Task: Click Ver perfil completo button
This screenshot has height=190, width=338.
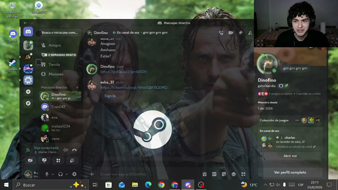Action: point(290,173)
